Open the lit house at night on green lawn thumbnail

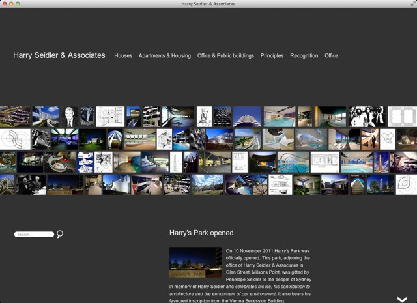pyautogui.click(x=93, y=139)
